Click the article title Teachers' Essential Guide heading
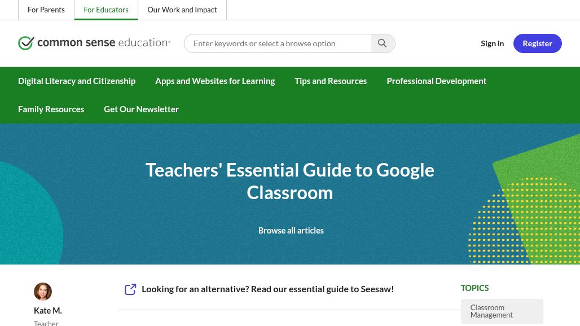This screenshot has width=580, height=326. click(x=290, y=181)
